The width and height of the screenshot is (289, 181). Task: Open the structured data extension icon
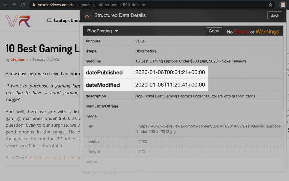coord(283,5)
